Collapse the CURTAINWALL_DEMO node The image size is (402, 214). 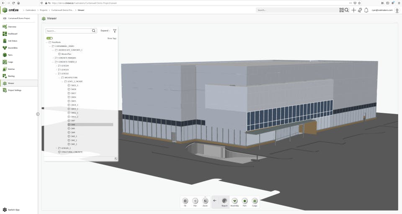pos(50,46)
